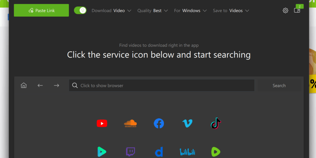The image size is (316, 158).
Task: Go to browser home page icon
Action: click(x=23, y=85)
